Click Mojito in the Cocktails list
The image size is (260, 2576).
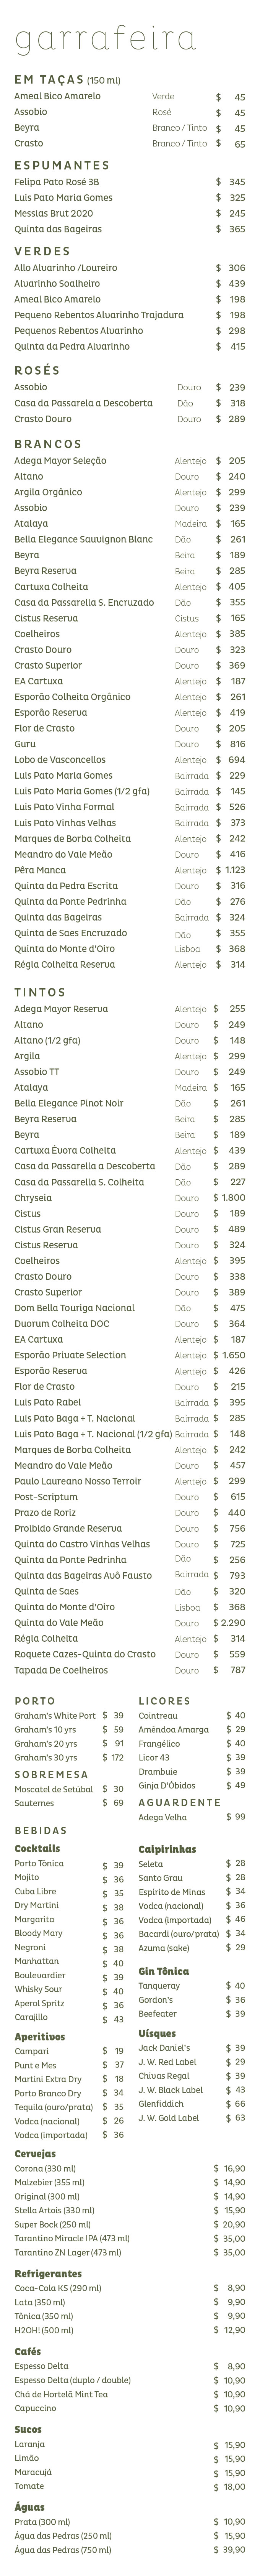pos(27,1878)
